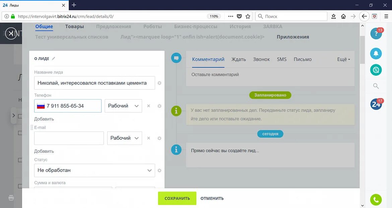
Task: Open the Статус dropdown Не обработан
Action: pyautogui.click(x=94, y=170)
